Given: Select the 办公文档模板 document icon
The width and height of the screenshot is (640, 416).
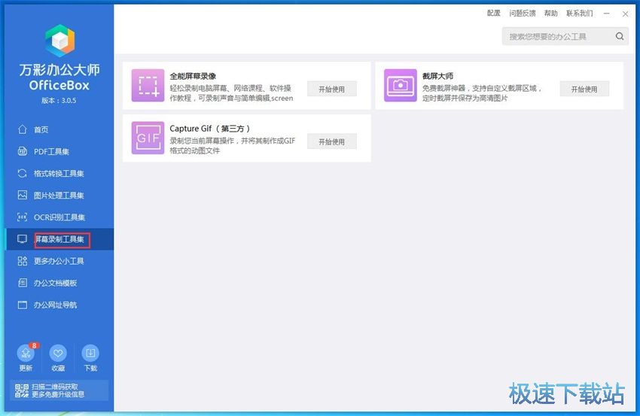Looking at the screenshot, I should pyautogui.click(x=23, y=283).
